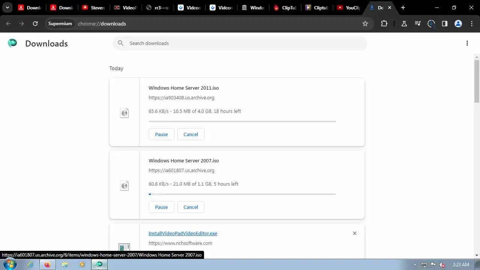Click the Supermium taskbar button
The image size is (480, 270).
99,264
